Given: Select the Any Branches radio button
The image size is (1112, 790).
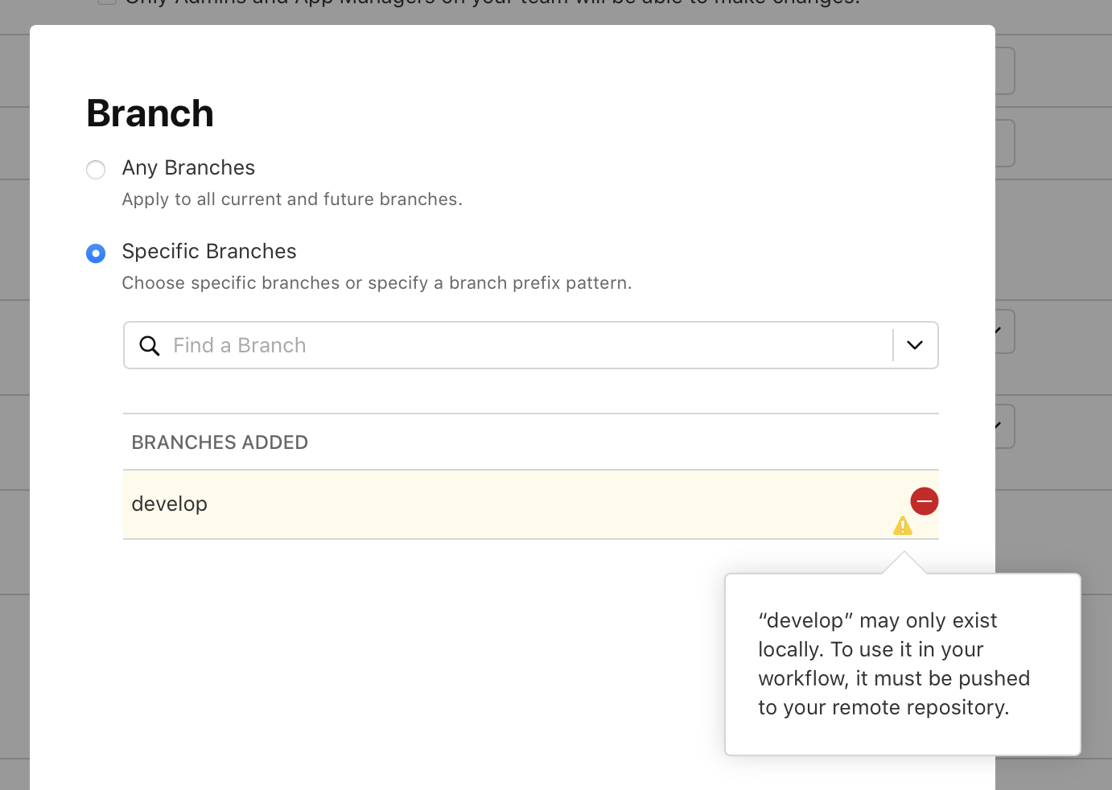Looking at the screenshot, I should 96,170.
